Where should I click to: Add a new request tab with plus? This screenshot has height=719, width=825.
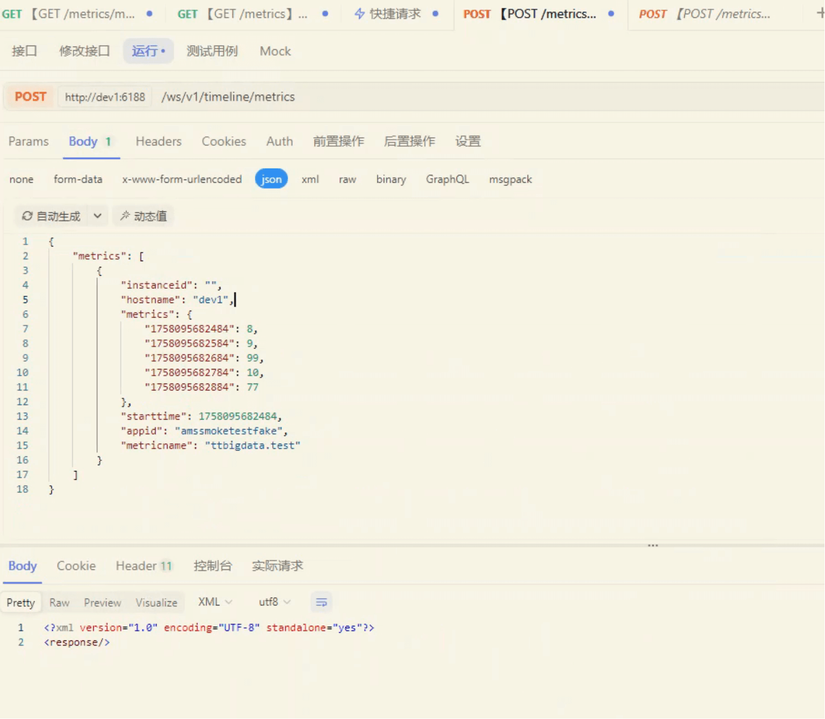point(820,13)
